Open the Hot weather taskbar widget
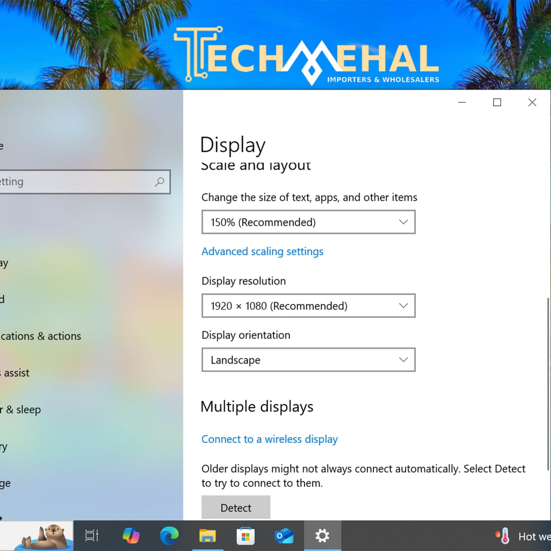 pos(523,536)
